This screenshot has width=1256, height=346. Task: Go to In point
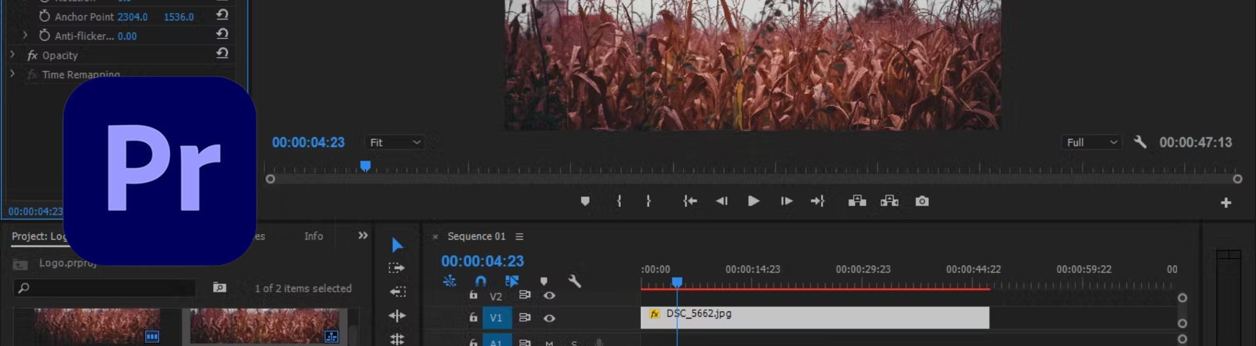pos(689,201)
